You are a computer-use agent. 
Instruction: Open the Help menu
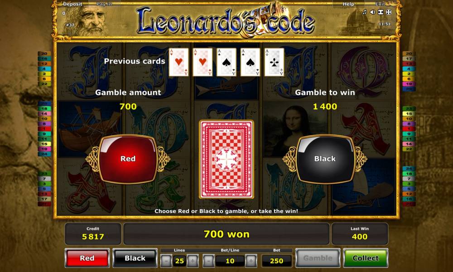coord(348,4)
